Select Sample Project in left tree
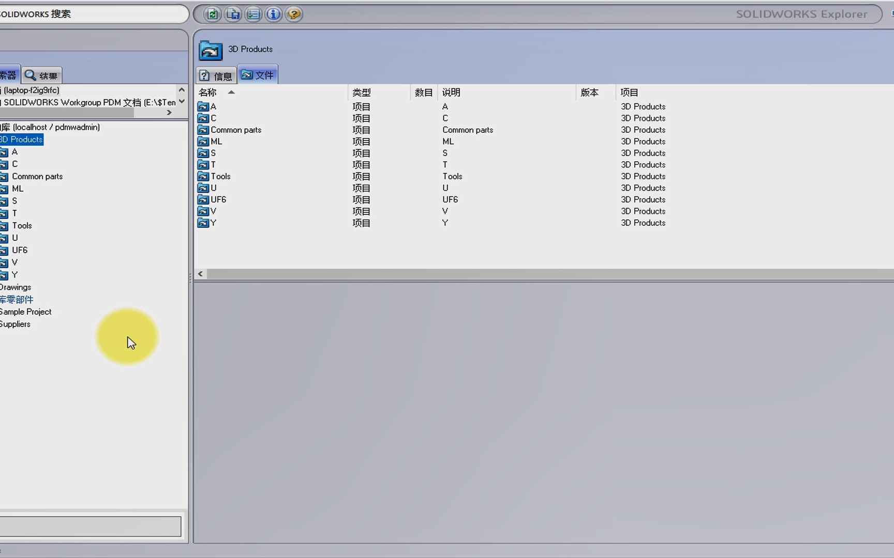 click(x=26, y=312)
